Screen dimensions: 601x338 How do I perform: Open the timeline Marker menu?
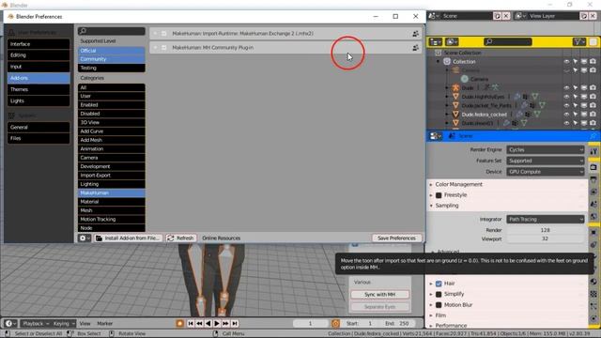tap(105, 323)
